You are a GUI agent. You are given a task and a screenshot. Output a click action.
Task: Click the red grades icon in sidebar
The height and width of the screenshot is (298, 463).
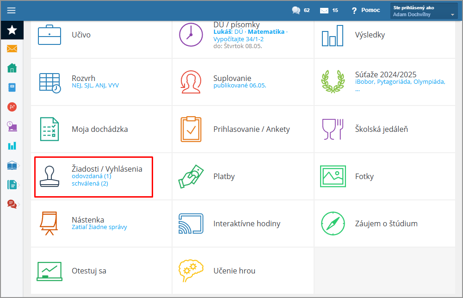[12, 107]
